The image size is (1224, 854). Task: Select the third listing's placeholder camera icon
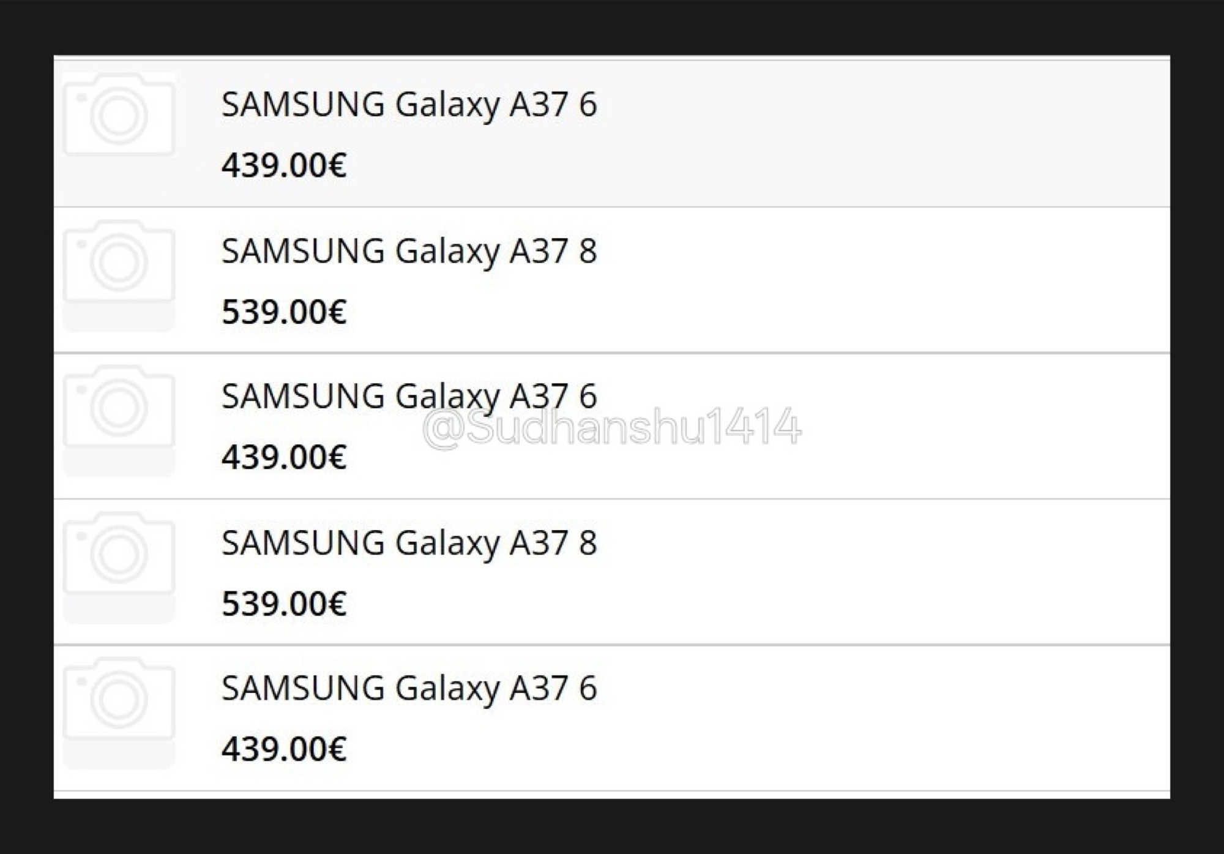[119, 407]
